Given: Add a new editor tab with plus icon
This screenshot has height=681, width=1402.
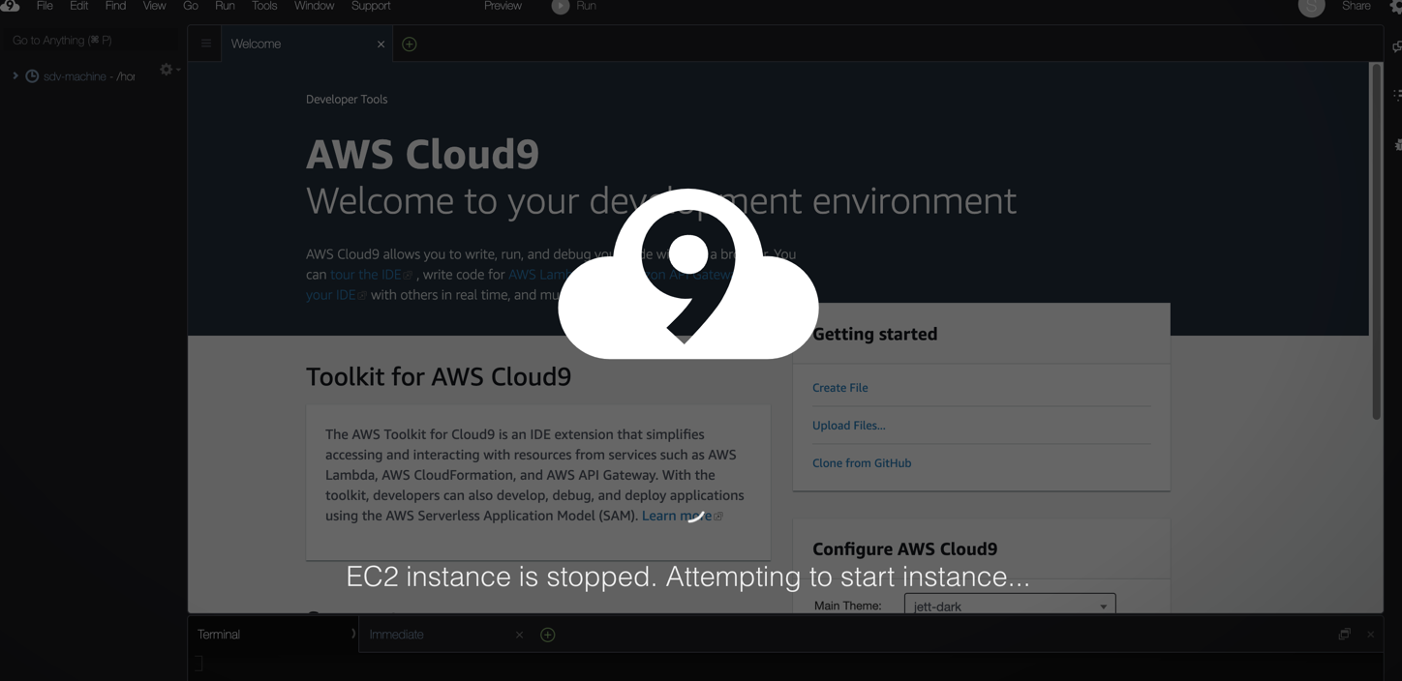Looking at the screenshot, I should click(410, 44).
